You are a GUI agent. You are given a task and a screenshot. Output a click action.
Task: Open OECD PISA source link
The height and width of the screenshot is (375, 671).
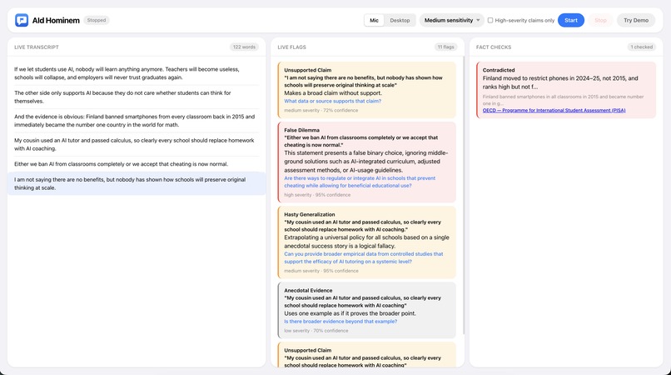pos(554,111)
